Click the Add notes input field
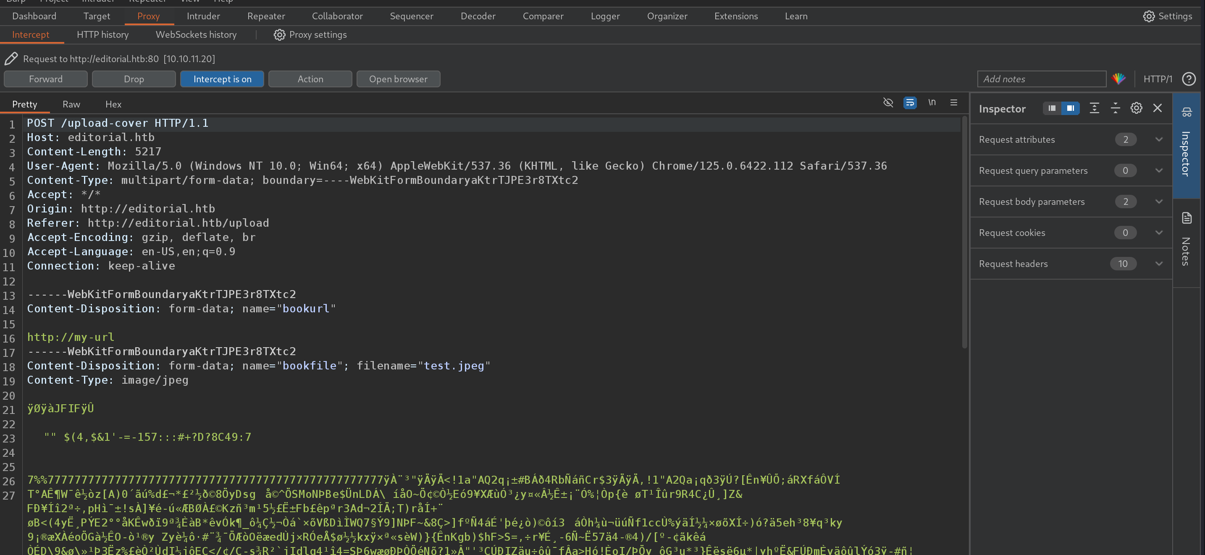The width and height of the screenshot is (1205, 555). click(1041, 79)
